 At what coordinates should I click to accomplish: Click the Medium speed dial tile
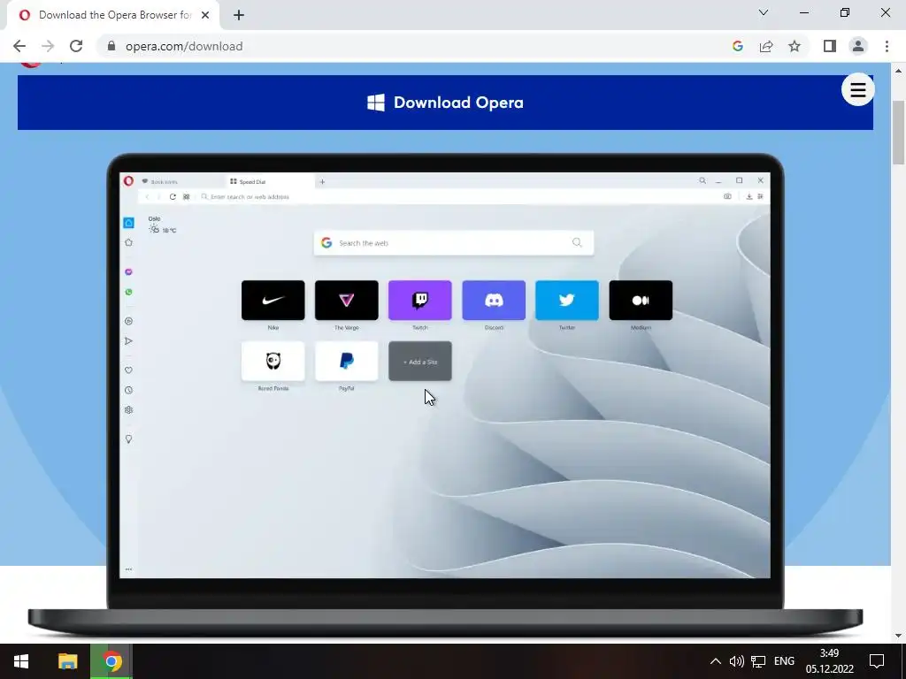641,301
